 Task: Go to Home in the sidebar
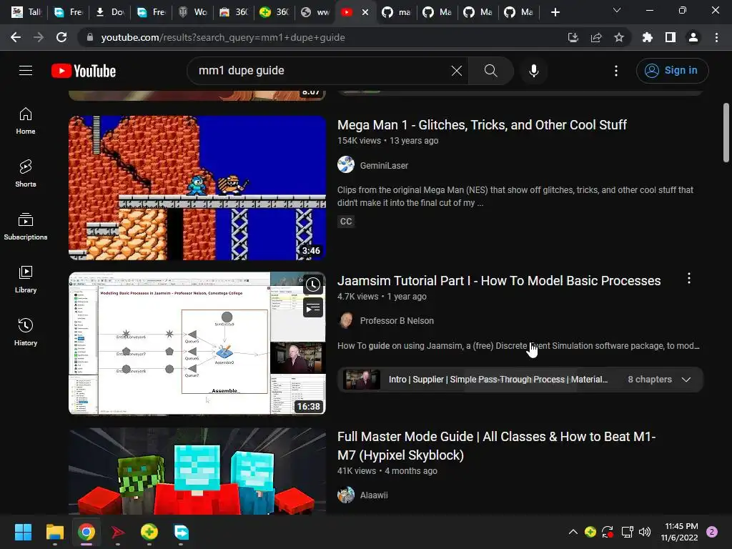tap(26, 121)
